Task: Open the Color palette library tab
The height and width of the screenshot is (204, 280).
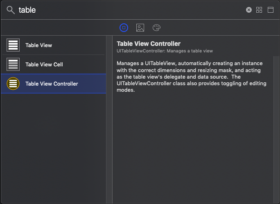Action: click(156, 27)
